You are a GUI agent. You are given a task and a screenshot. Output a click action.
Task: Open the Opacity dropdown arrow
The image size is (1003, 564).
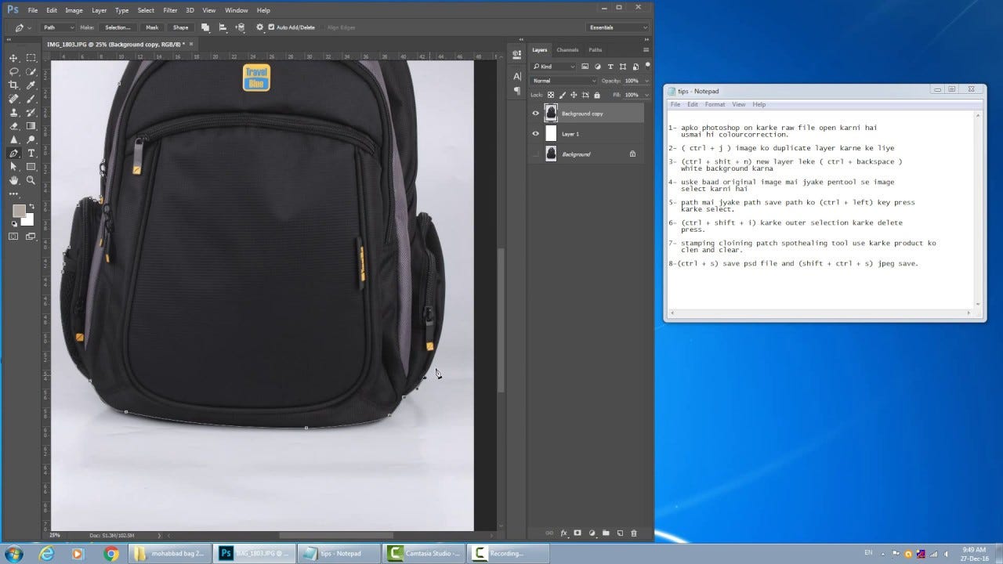tap(646, 81)
